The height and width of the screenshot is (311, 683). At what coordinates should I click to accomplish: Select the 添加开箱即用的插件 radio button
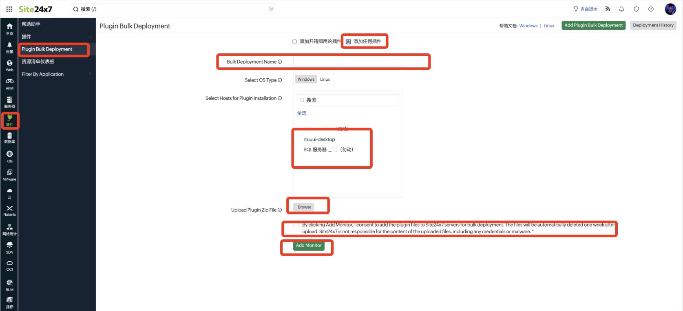click(x=294, y=42)
